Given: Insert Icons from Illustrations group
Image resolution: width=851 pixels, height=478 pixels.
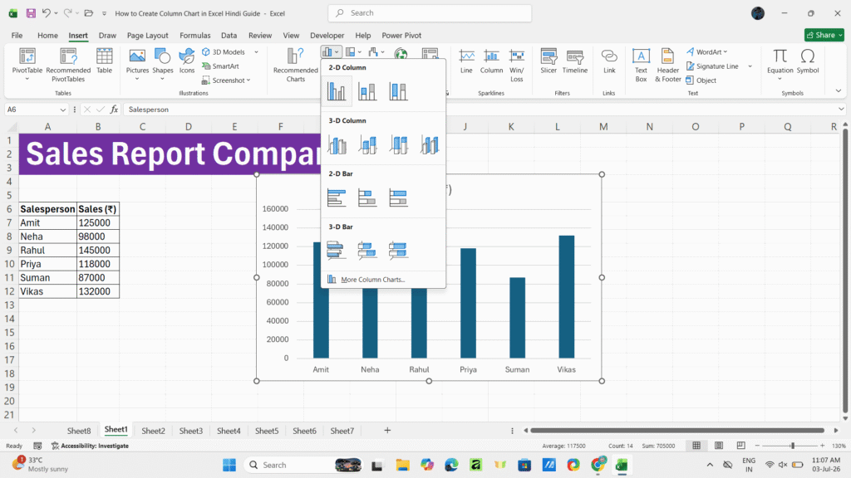Looking at the screenshot, I should tap(187, 61).
